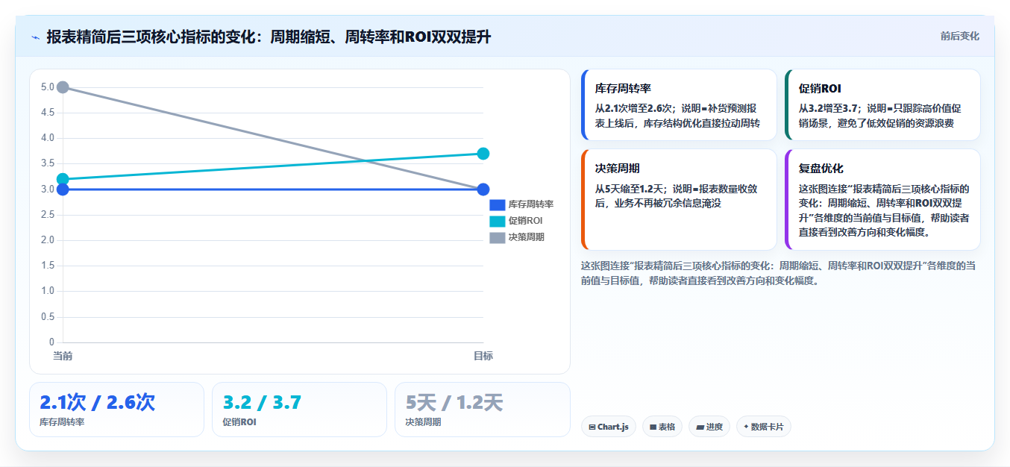Click the cyan 促销ROI point at 当前
The height and width of the screenshot is (467, 1010).
(x=63, y=179)
